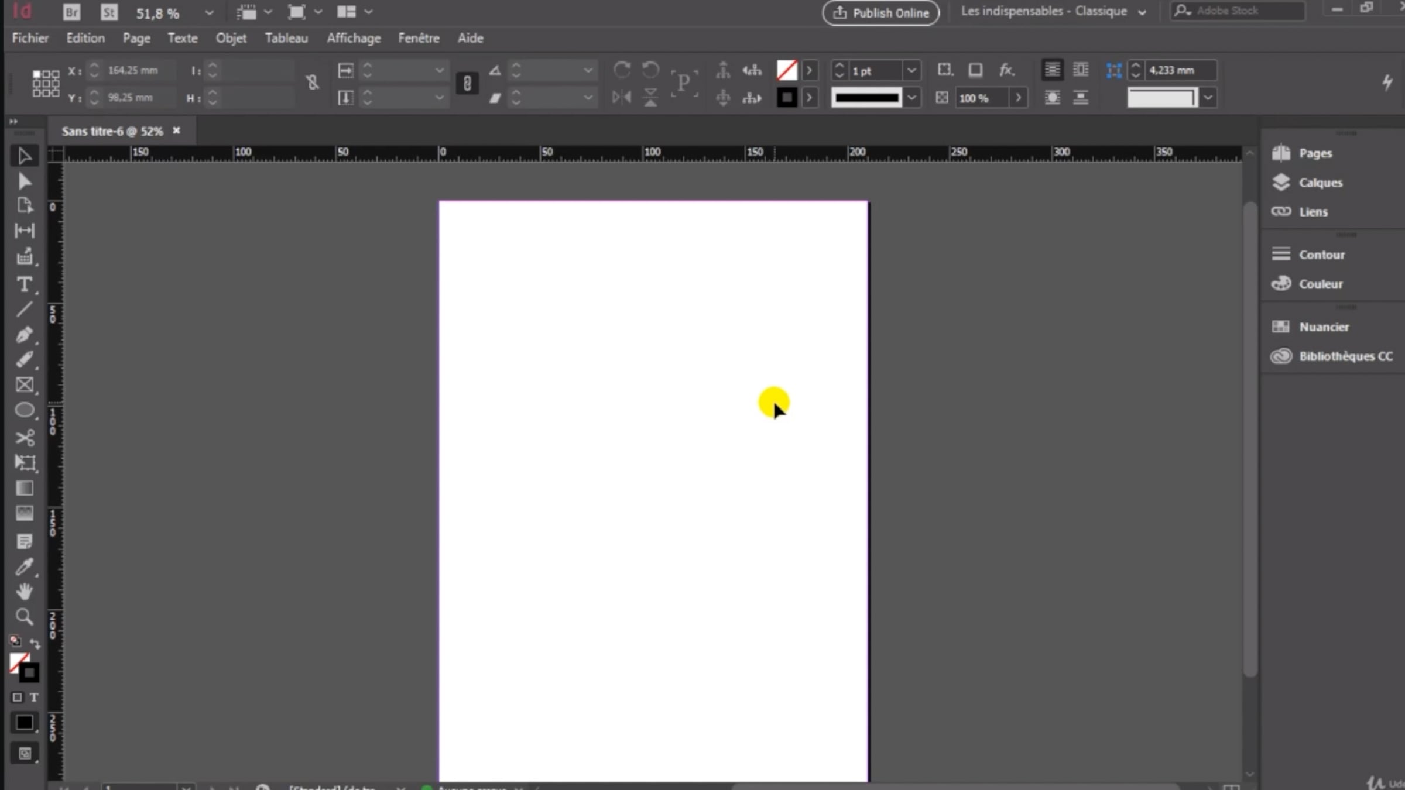
Task: Select the Hand tool
Action: [24, 592]
